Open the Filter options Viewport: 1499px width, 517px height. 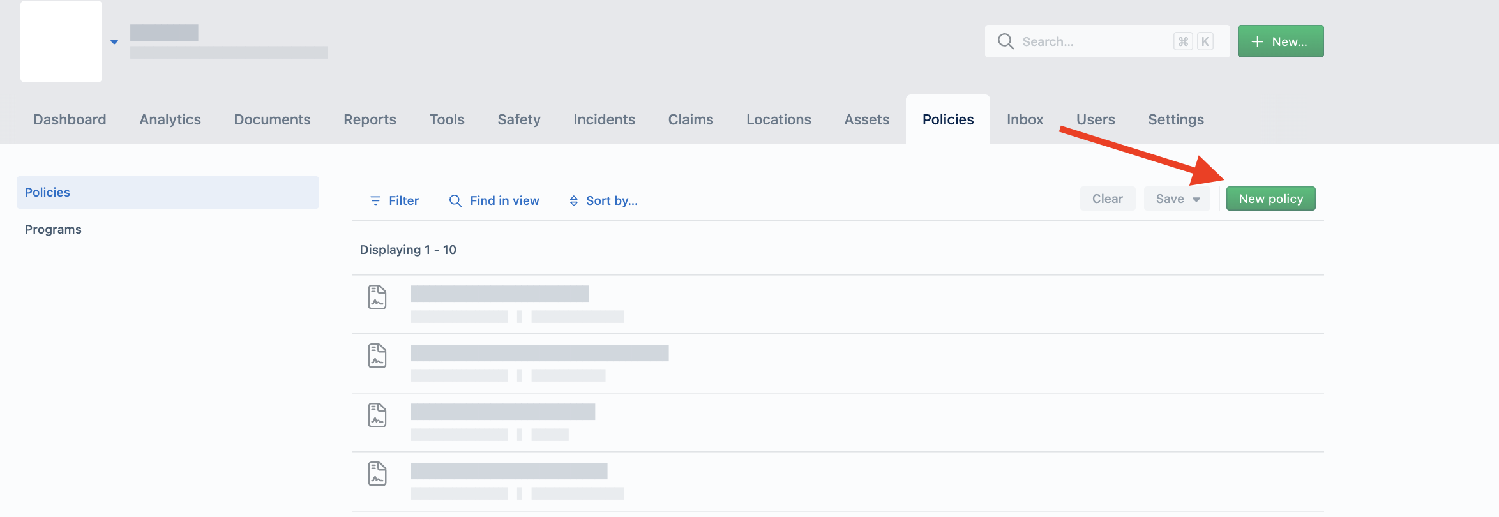[x=395, y=200]
